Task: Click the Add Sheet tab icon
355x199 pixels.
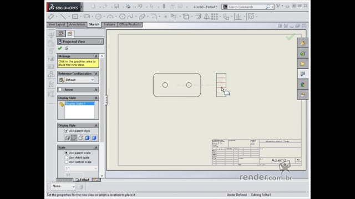Action: point(96,180)
